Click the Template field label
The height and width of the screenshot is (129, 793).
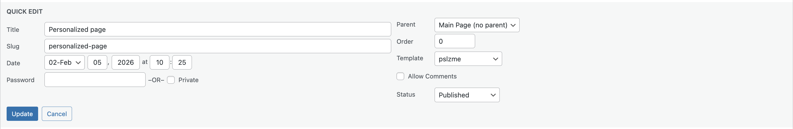(409, 58)
